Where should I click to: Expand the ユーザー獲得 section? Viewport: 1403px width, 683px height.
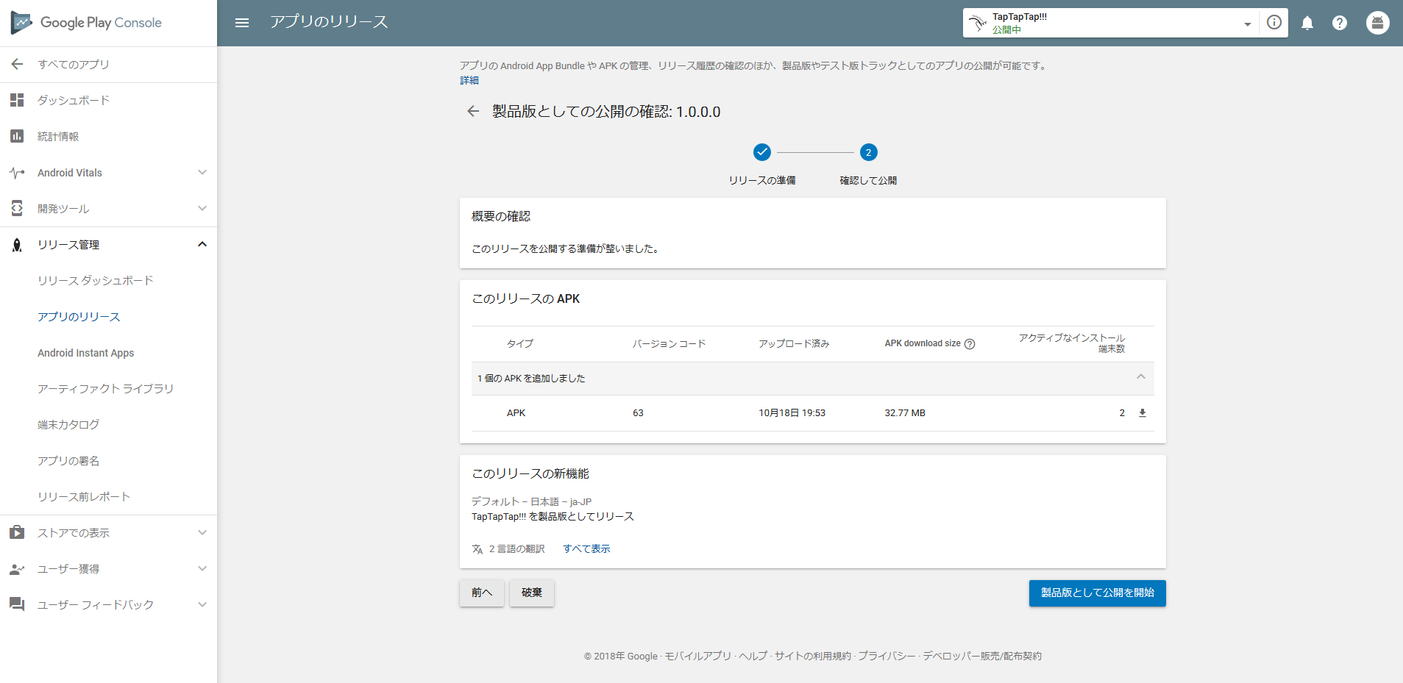point(202,568)
